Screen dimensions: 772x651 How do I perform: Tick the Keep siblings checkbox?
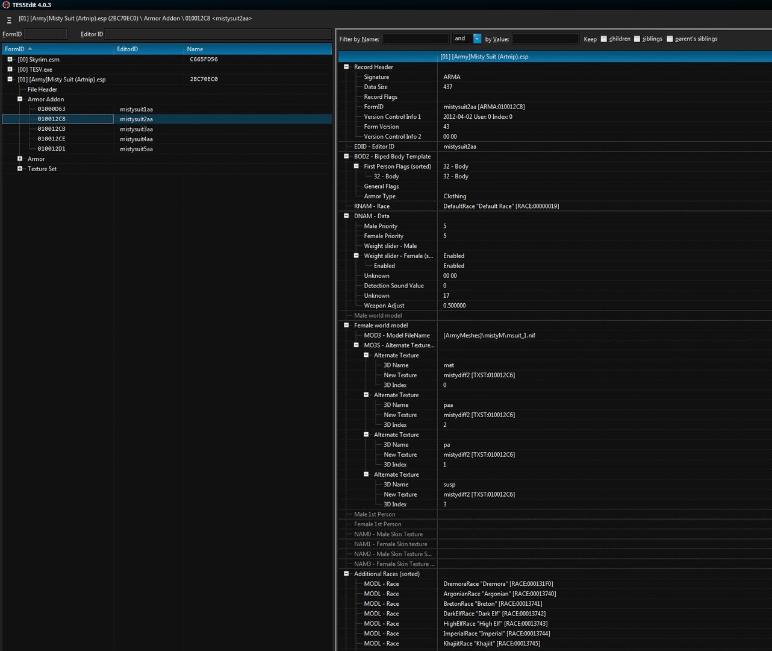click(x=637, y=39)
